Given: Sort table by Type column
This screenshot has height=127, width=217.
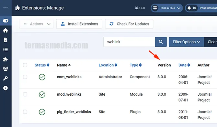Looking at the screenshot, I should tap(136, 65).
